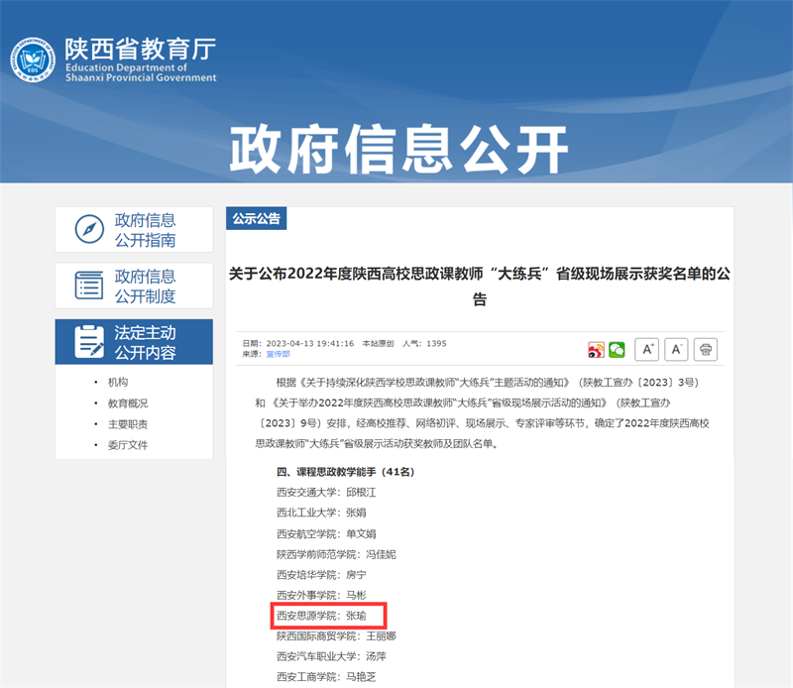Click the row 西北工业大学：张娟
Image resolution: width=793 pixels, height=688 pixels.
tap(321, 513)
